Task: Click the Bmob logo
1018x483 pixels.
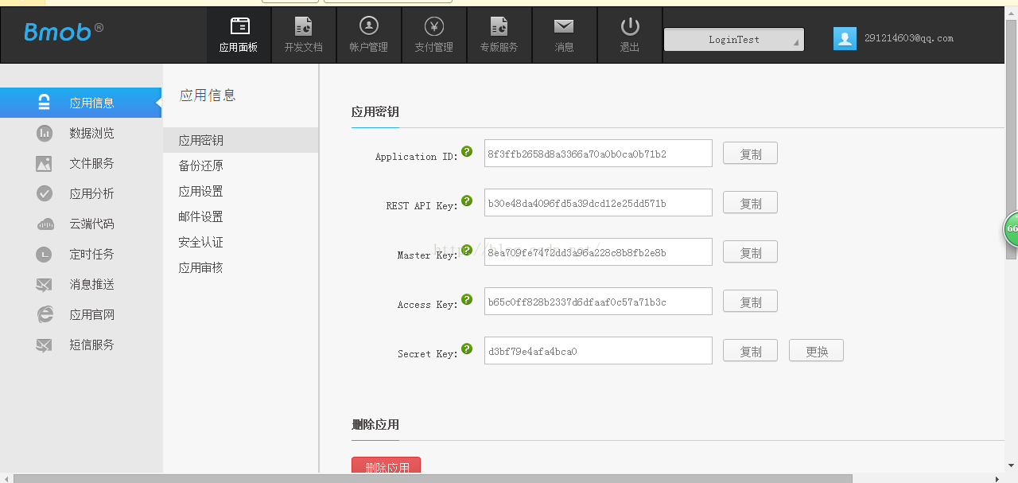Action: (64, 31)
